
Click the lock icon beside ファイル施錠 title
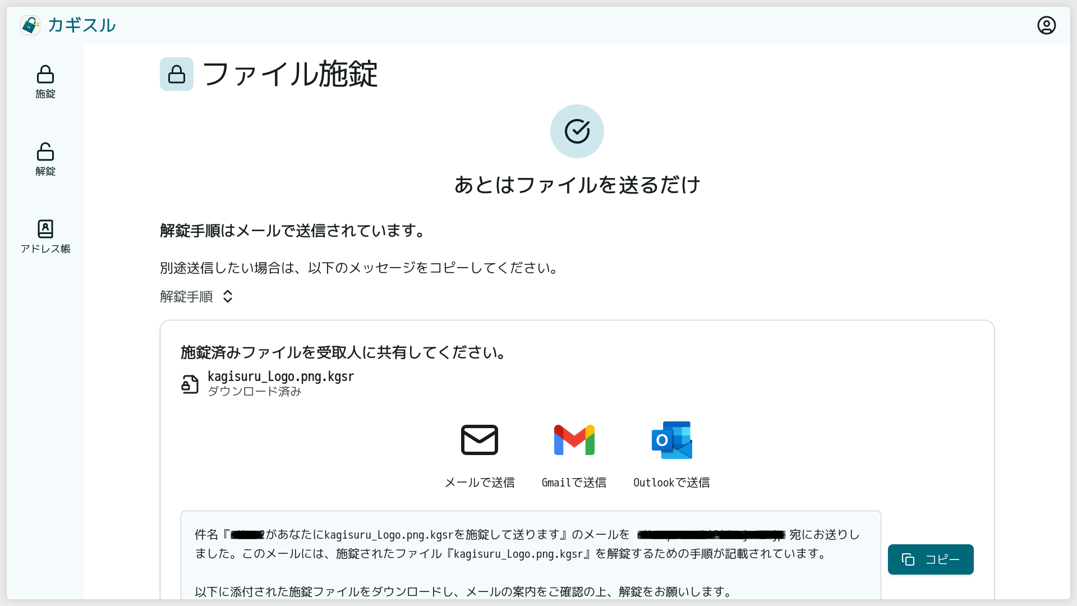pyautogui.click(x=177, y=74)
